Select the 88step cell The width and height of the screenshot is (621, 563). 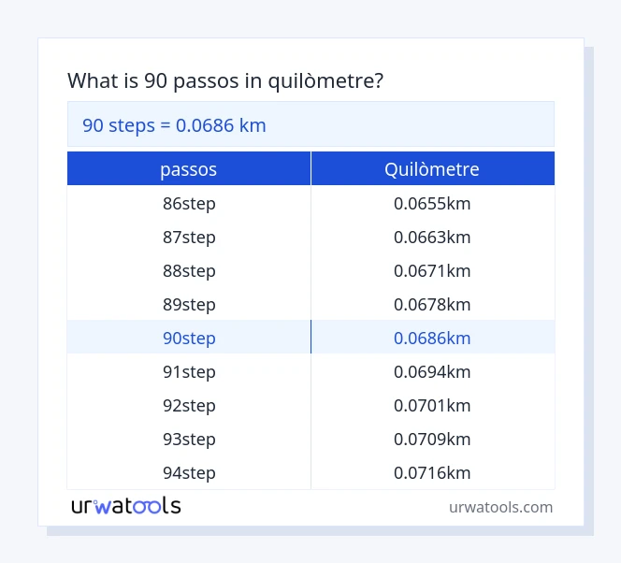coord(189,270)
